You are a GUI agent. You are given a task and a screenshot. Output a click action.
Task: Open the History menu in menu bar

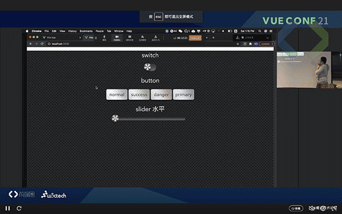point(72,31)
